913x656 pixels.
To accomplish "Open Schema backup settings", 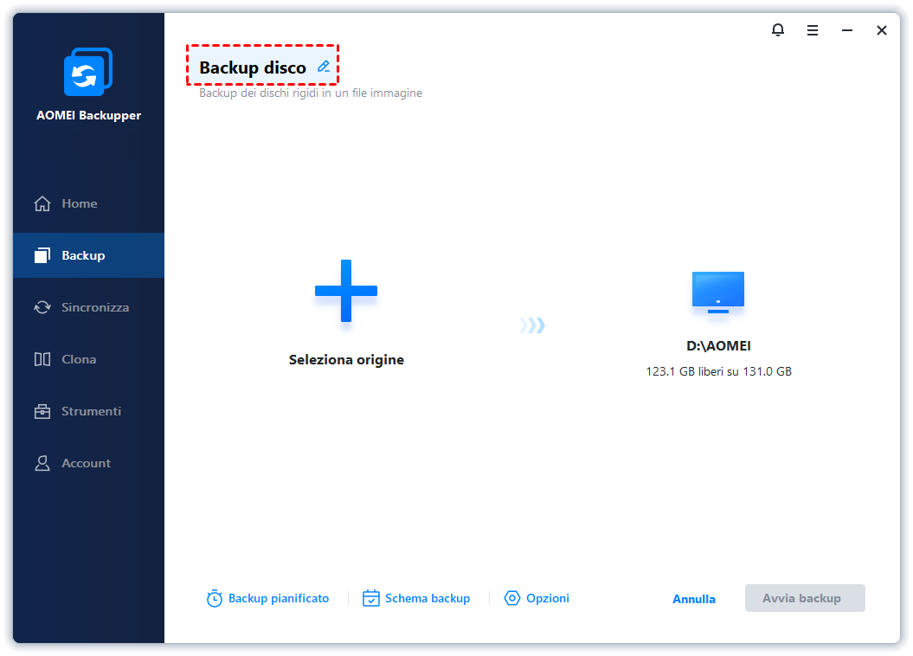I will [x=416, y=598].
